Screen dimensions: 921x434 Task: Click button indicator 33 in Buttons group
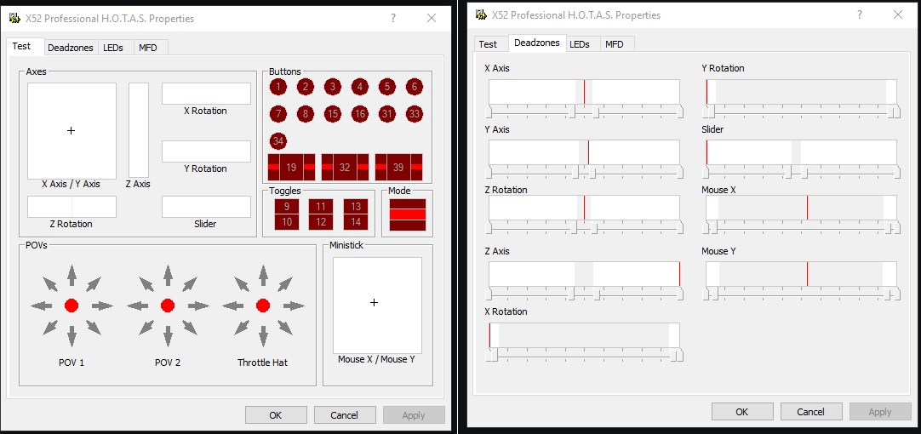click(415, 114)
